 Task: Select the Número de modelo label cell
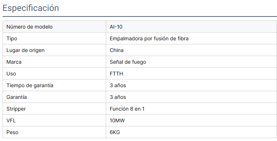click(x=54, y=27)
